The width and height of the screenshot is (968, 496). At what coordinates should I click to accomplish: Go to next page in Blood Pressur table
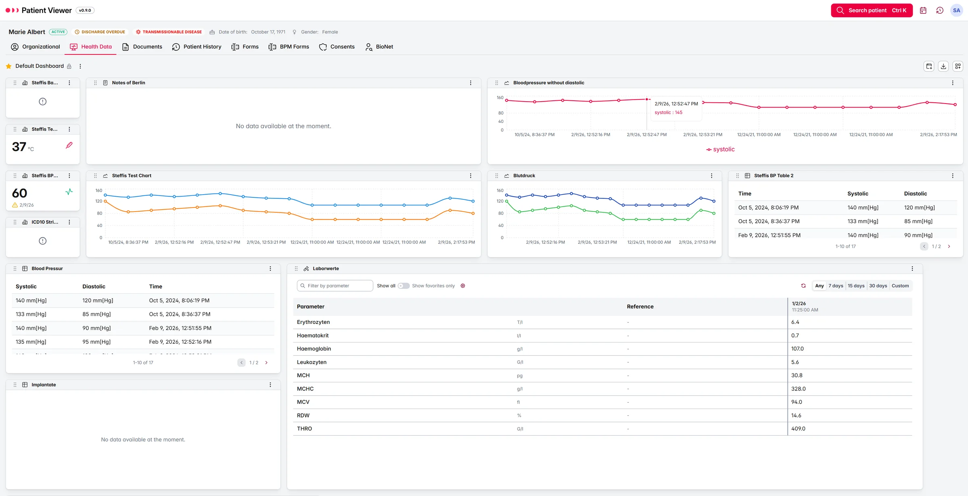point(266,363)
